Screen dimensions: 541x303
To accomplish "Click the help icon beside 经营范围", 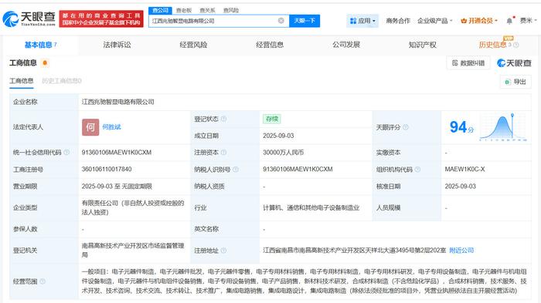I will point(43,281).
